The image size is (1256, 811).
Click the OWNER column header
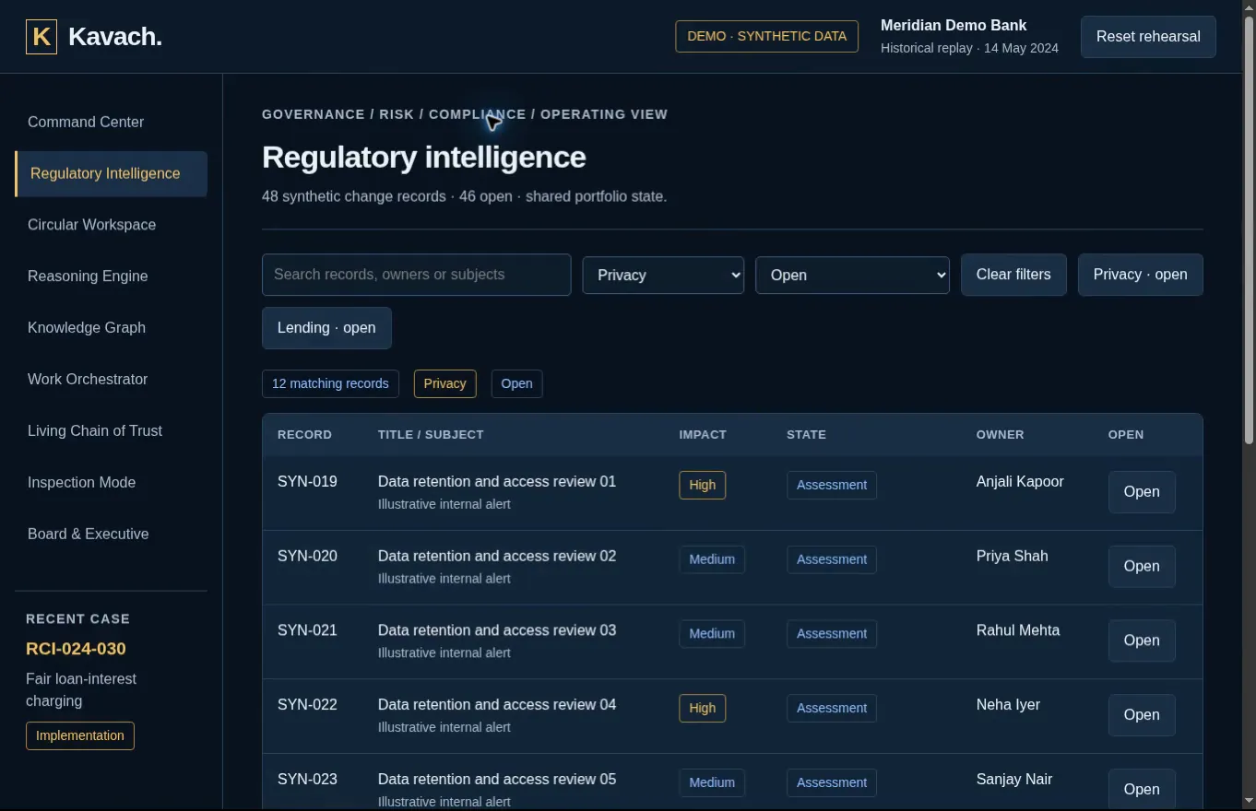[1001, 434]
